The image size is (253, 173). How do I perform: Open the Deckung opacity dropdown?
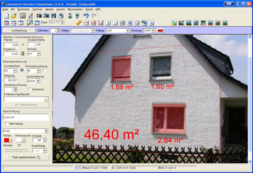(153, 31)
